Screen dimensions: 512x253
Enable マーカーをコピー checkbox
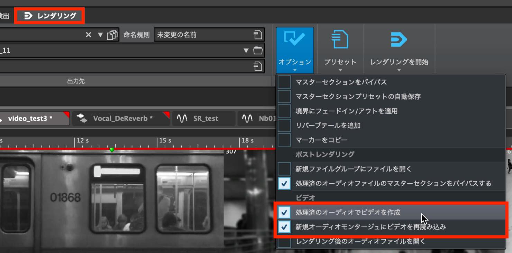coord(284,140)
